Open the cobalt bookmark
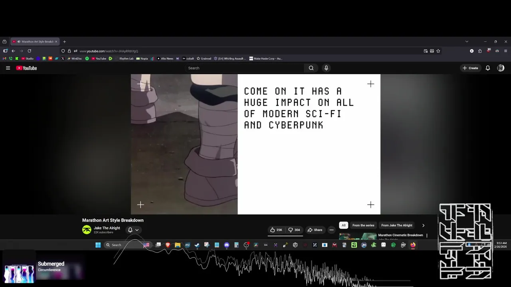This screenshot has width=511, height=287. pos(188,59)
